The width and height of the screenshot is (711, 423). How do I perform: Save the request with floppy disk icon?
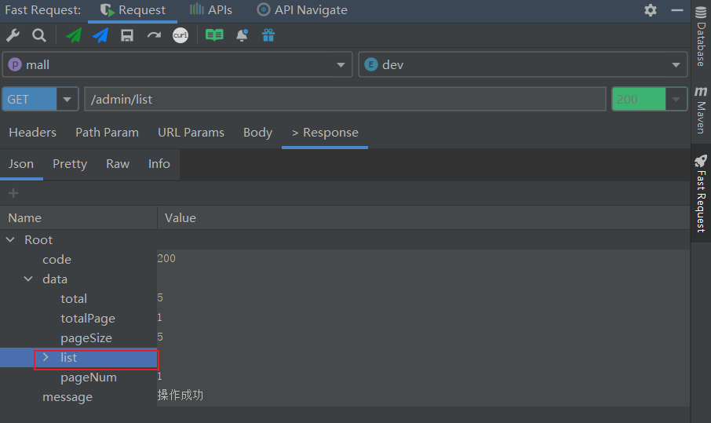click(x=127, y=35)
